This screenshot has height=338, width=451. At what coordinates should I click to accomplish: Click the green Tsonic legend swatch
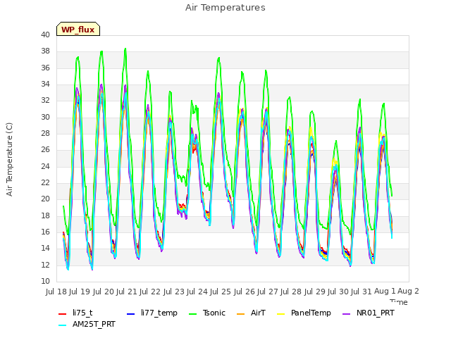[x=192, y=314]
